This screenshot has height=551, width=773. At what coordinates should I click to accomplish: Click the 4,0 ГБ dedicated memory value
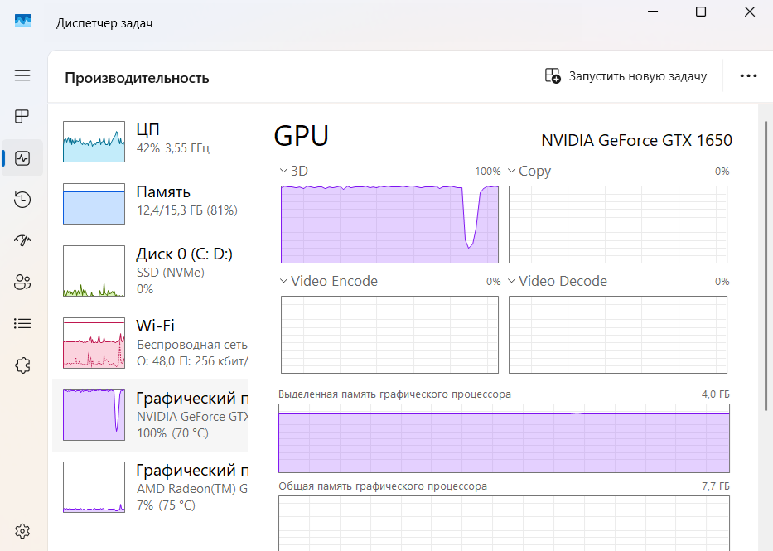point(715,394)
